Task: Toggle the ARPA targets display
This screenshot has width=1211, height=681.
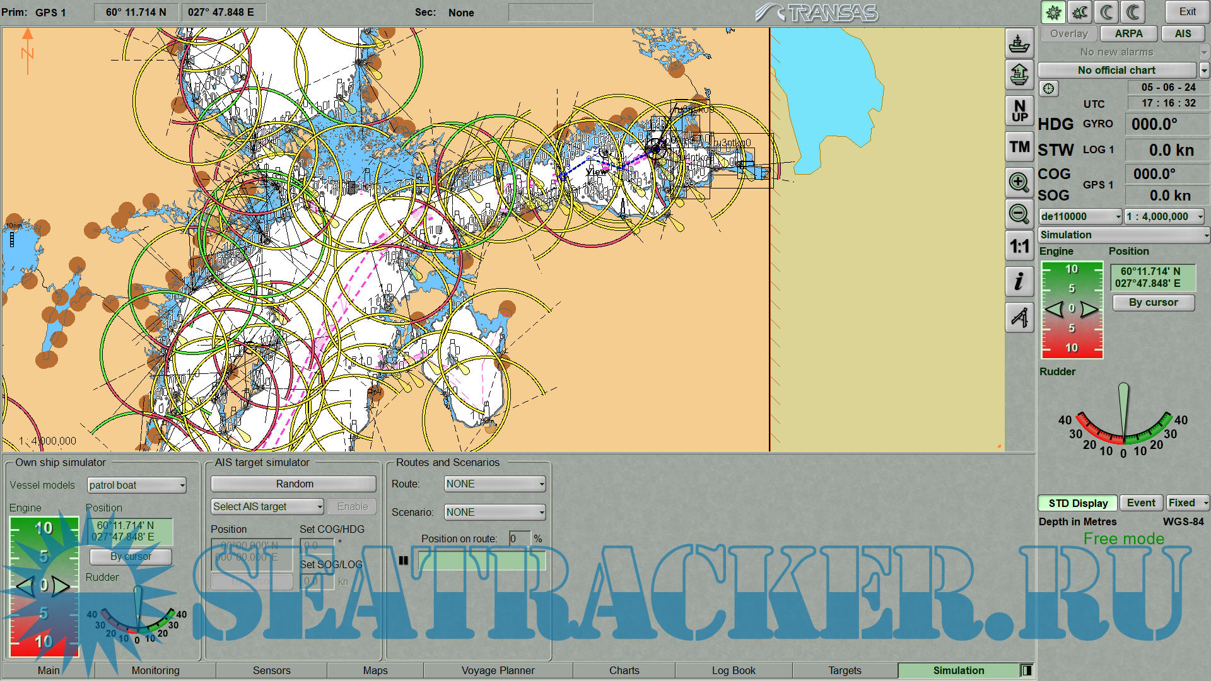Action: click(x=1128, y=33)
